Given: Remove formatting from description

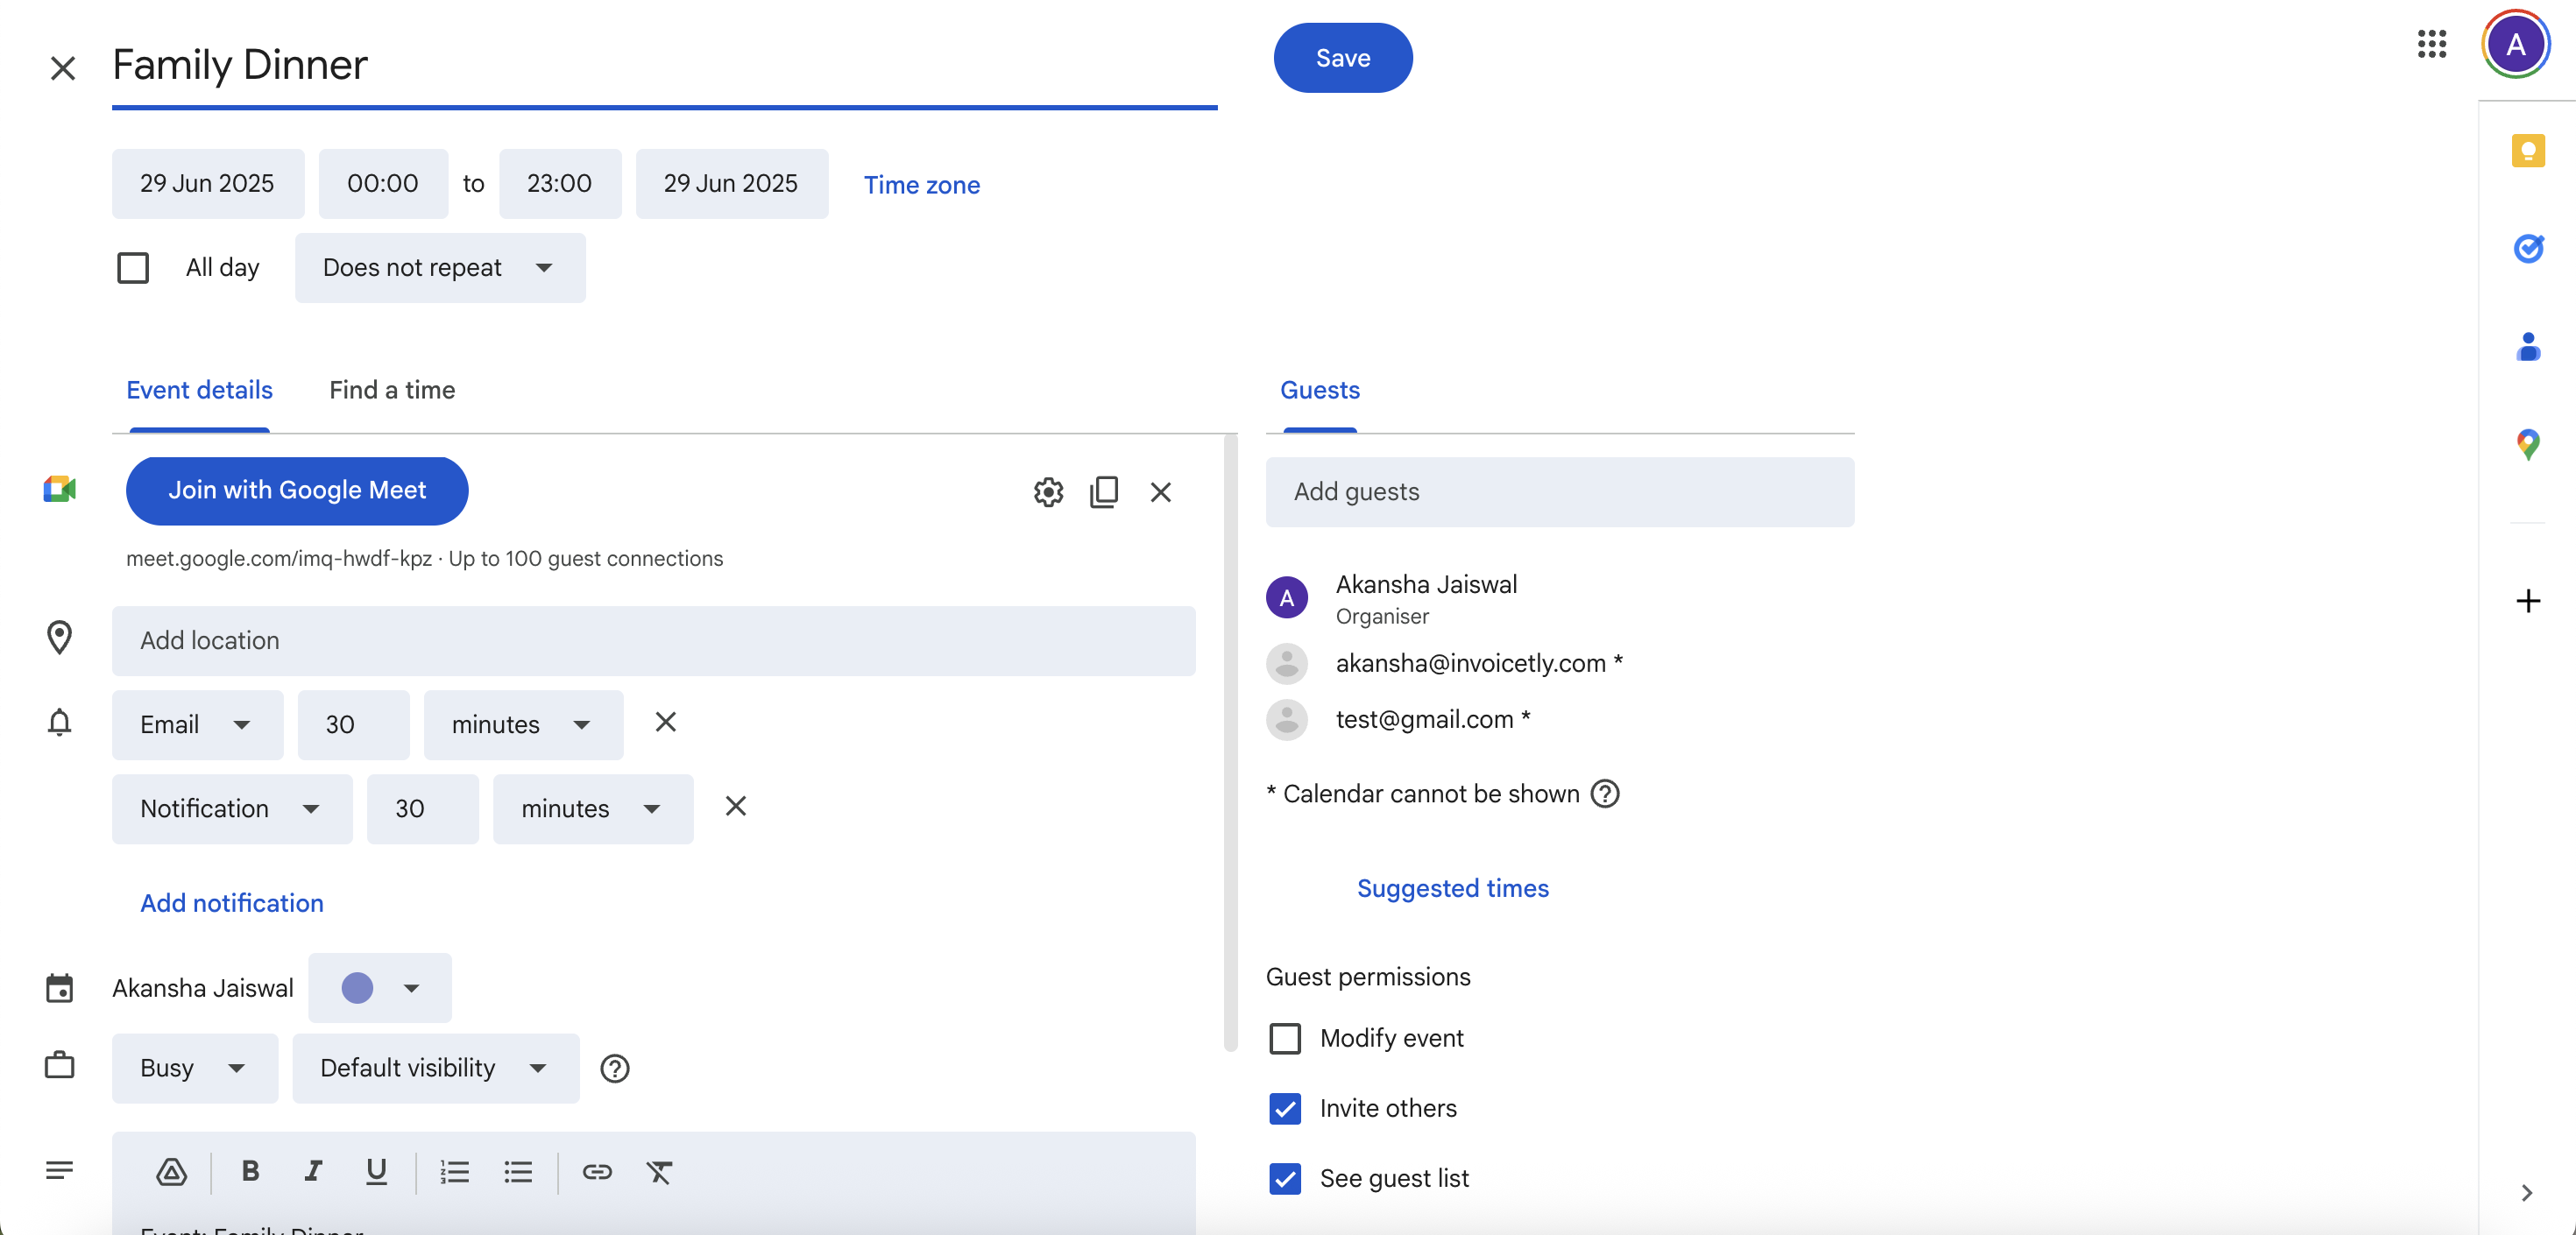Looking at the screenshot, I should (x=659, y=1171).
